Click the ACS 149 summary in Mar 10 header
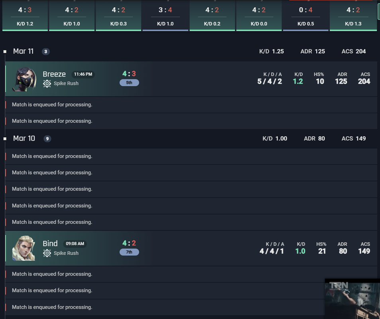This screenshot has height=319, width=380. pos(354,139)
